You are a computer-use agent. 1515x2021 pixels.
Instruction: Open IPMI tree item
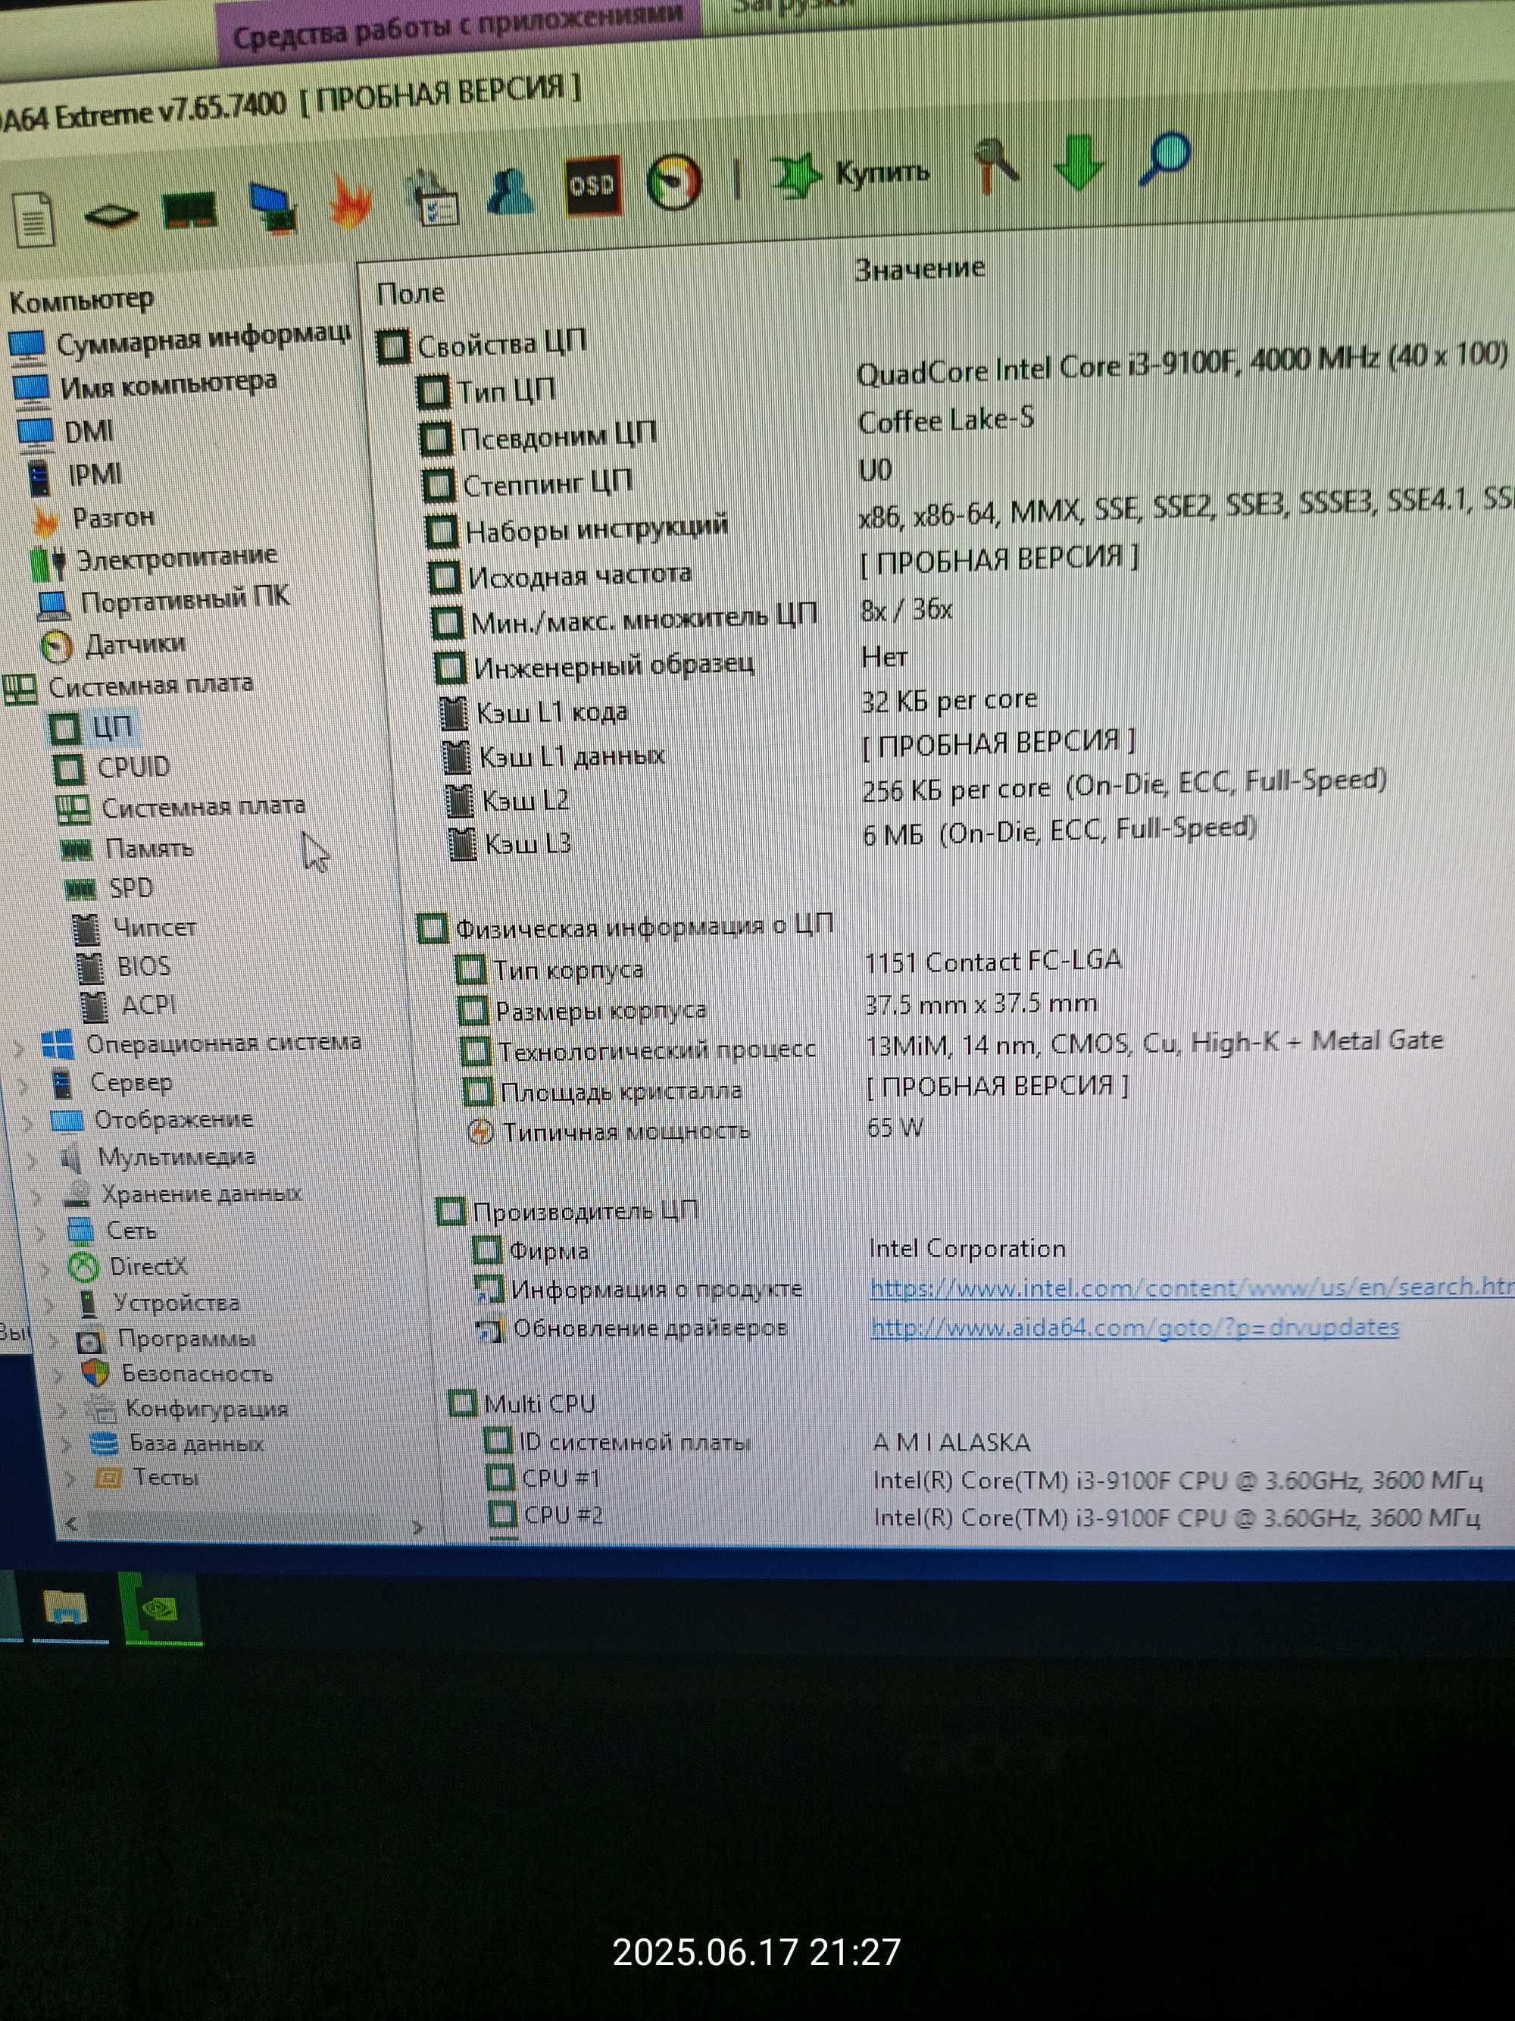[75, 474]
